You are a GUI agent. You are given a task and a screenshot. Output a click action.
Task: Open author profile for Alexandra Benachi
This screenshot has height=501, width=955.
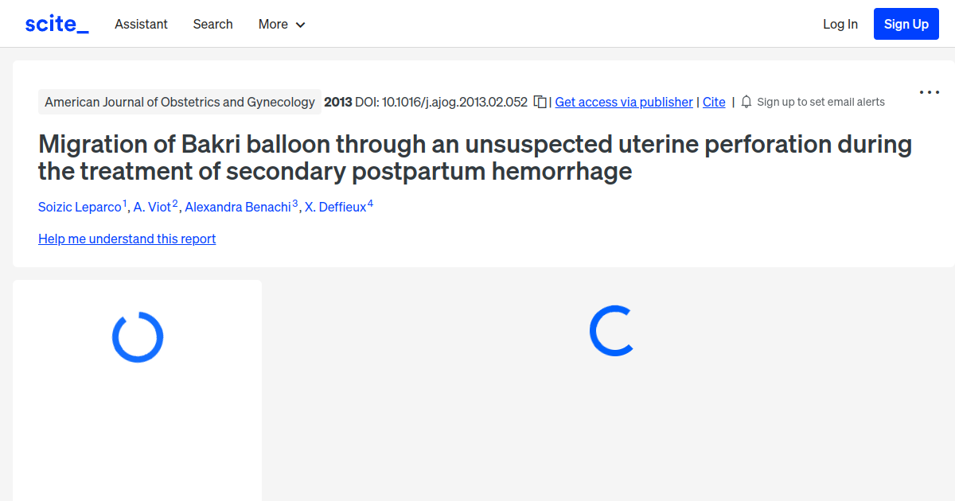tap(237, 207)
